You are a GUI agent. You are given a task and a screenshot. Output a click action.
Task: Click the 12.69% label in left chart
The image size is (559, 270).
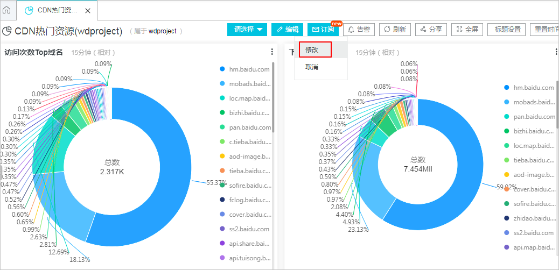click(x=59, y=252)
